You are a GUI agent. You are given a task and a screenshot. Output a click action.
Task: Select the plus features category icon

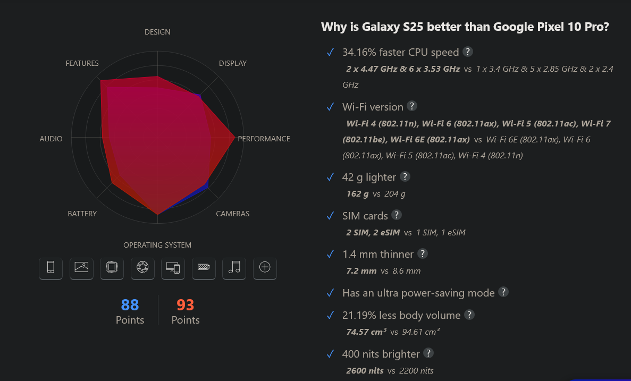(265, 268)
